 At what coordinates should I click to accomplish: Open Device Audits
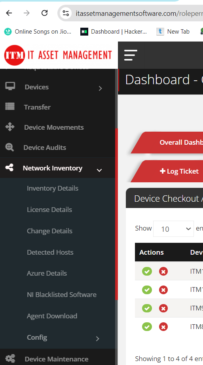(x=45, y=148)
